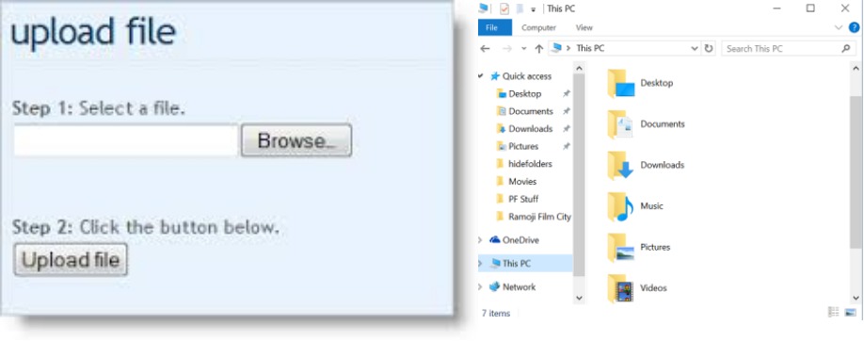Click the Documents folder icon in main pane
This screenshot has width=864, height=341.
[x=620, y=124]
